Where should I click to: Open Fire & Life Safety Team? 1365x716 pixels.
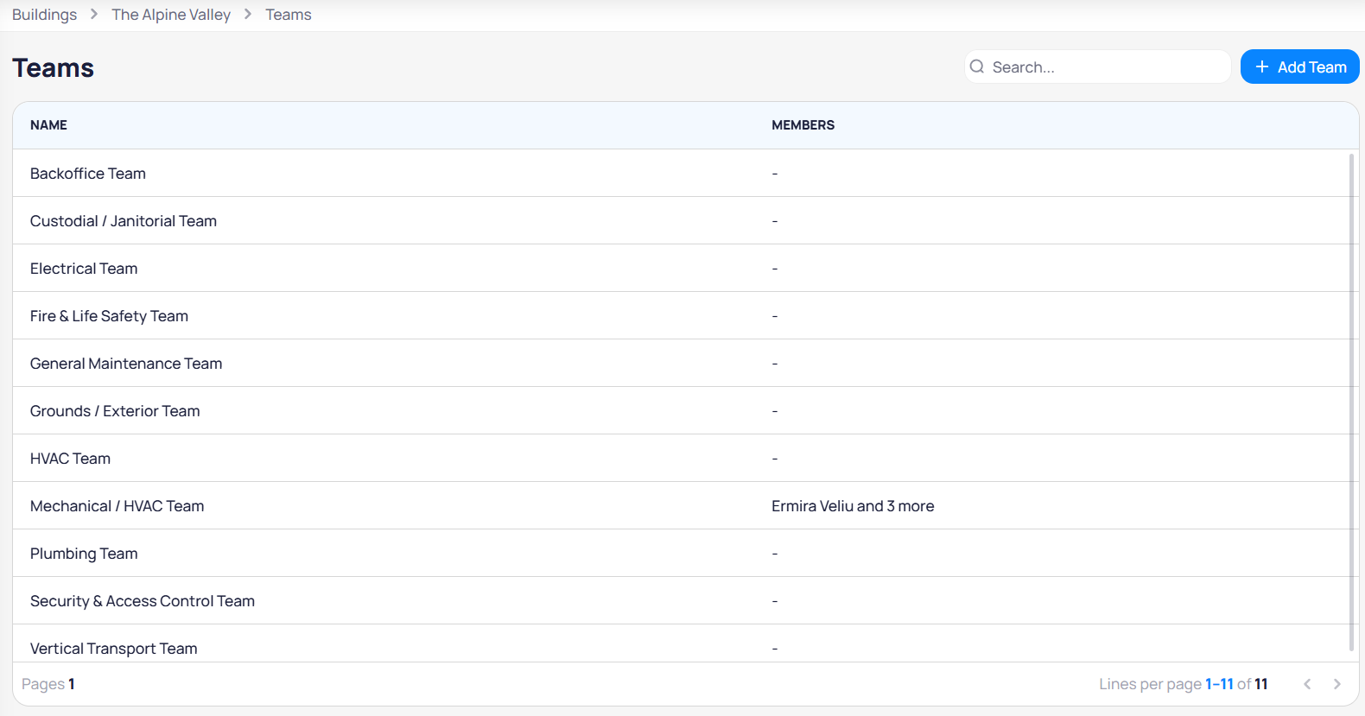[x=109, y=316]
